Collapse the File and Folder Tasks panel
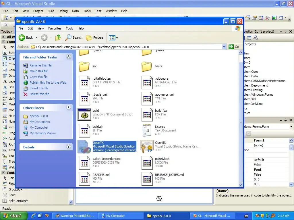Viewport: 294px width, 220px height. 68,57
